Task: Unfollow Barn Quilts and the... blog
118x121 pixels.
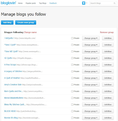Action: [x=108, y=91]
